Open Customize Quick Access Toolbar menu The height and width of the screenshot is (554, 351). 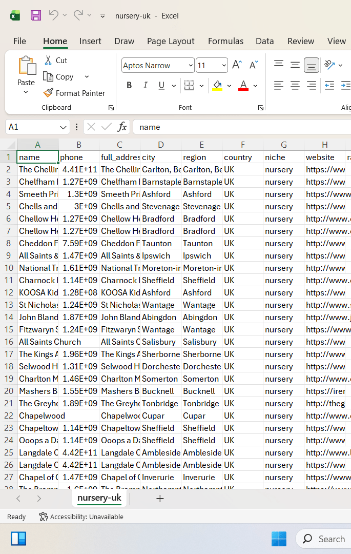102,15
